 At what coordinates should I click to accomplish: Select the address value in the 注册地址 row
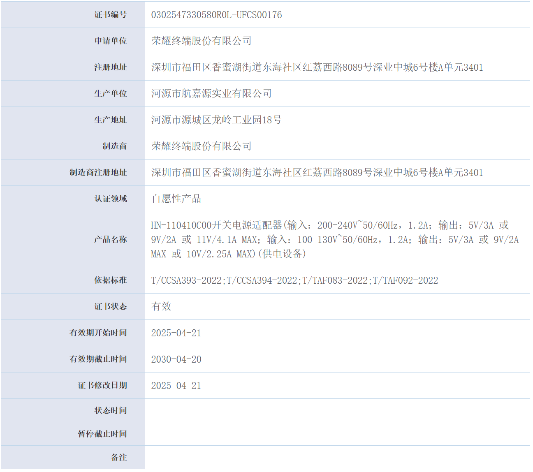(317, 67)
